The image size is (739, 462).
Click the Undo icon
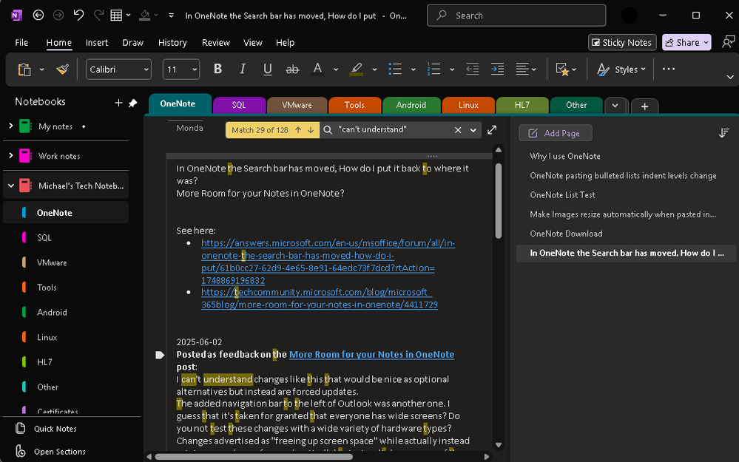(x=78, y=15)
